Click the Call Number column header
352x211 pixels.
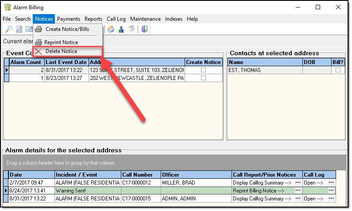pos(137,175)
